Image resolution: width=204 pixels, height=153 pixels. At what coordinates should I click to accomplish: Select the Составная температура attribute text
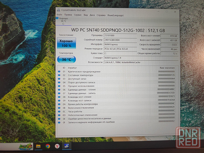click(80, 75)
